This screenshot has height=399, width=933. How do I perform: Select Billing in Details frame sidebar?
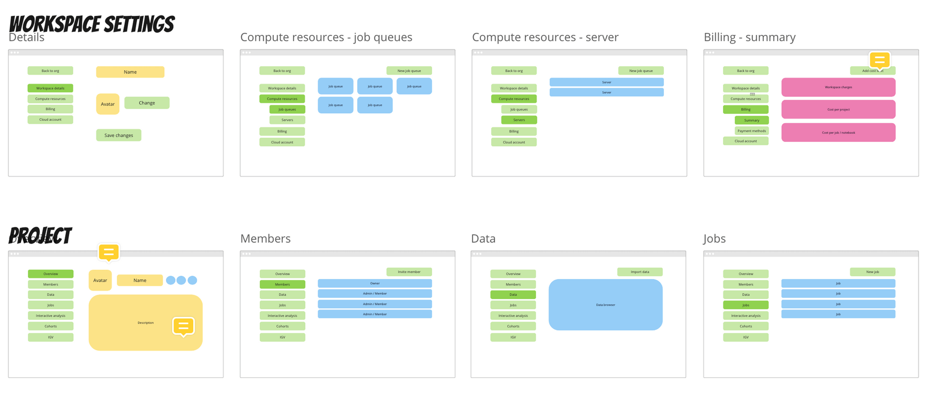pos(50,109)
